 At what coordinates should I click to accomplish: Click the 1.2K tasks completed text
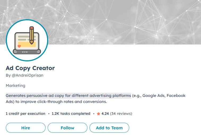point(71,114)
